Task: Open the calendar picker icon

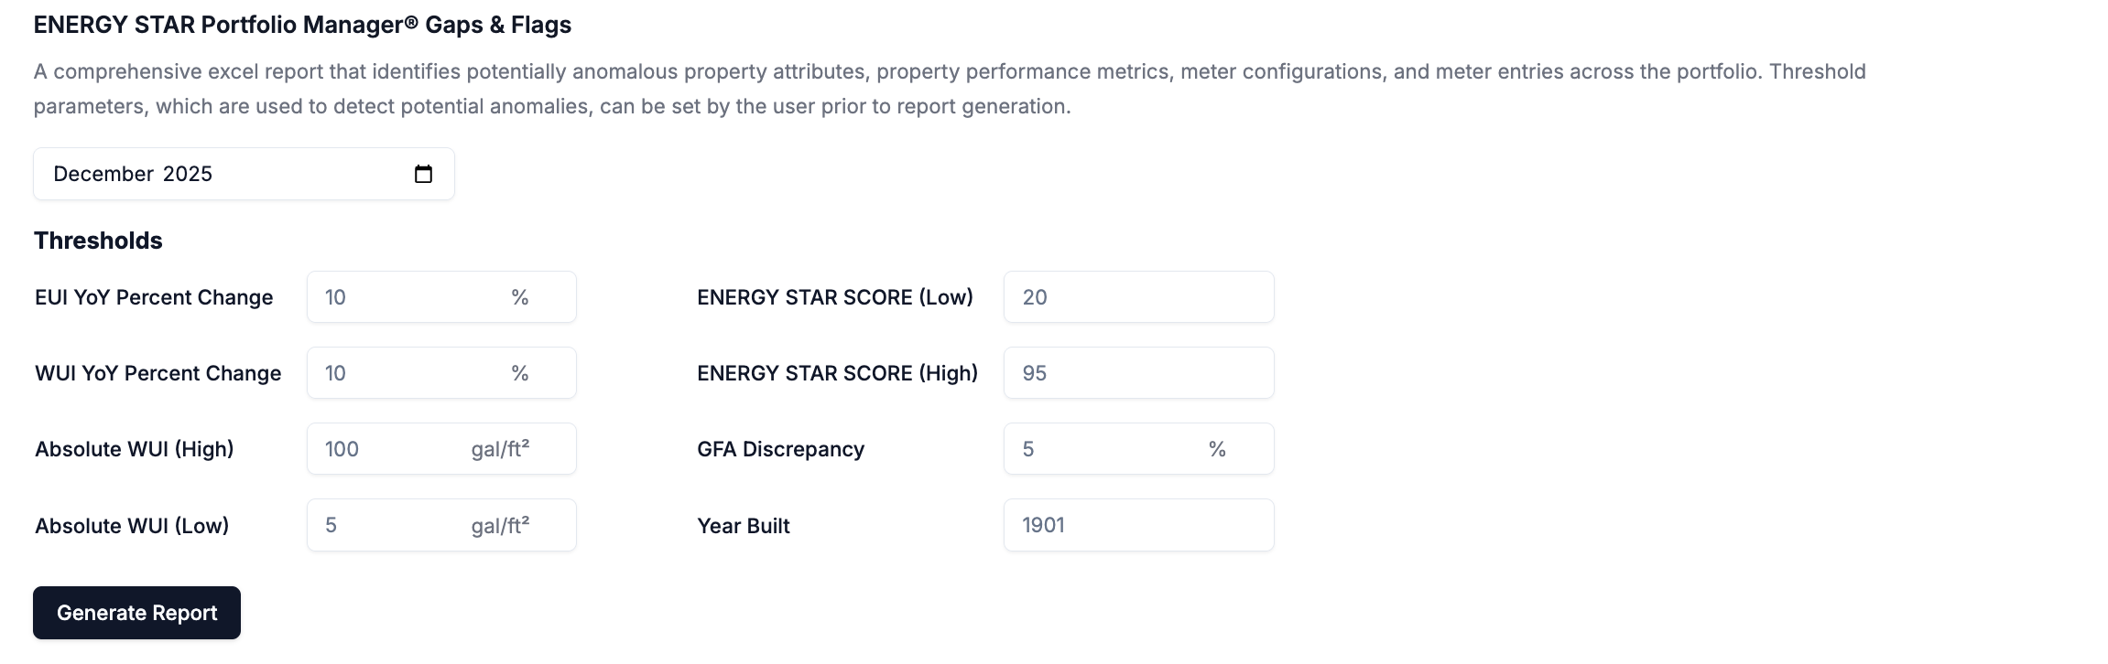Action: click(x=423, y=174)
